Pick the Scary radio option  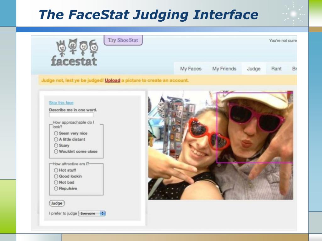[56, 145]
